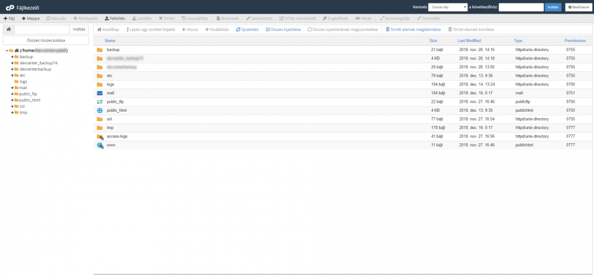Open the Engedélyek permissions tool
Viewport: 594px width, 275px height.
pos(336,18)
